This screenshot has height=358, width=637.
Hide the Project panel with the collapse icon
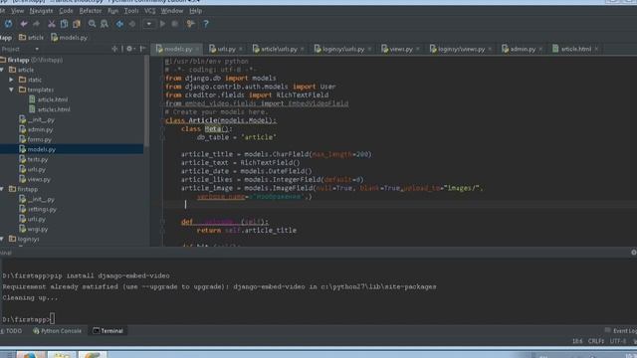coord(142,49)
